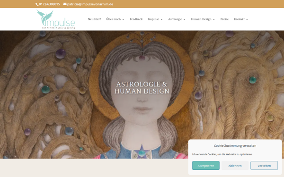
Task: Go to the Feedback page
Action: (x=136, y=19)
